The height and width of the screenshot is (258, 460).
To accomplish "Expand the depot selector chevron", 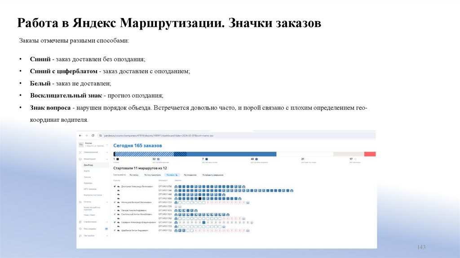I will pos(107,145).
